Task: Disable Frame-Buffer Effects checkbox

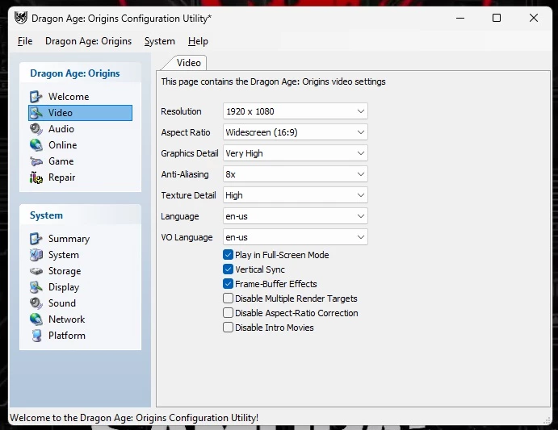Action: pyautogui.click(x=228, y=284)
